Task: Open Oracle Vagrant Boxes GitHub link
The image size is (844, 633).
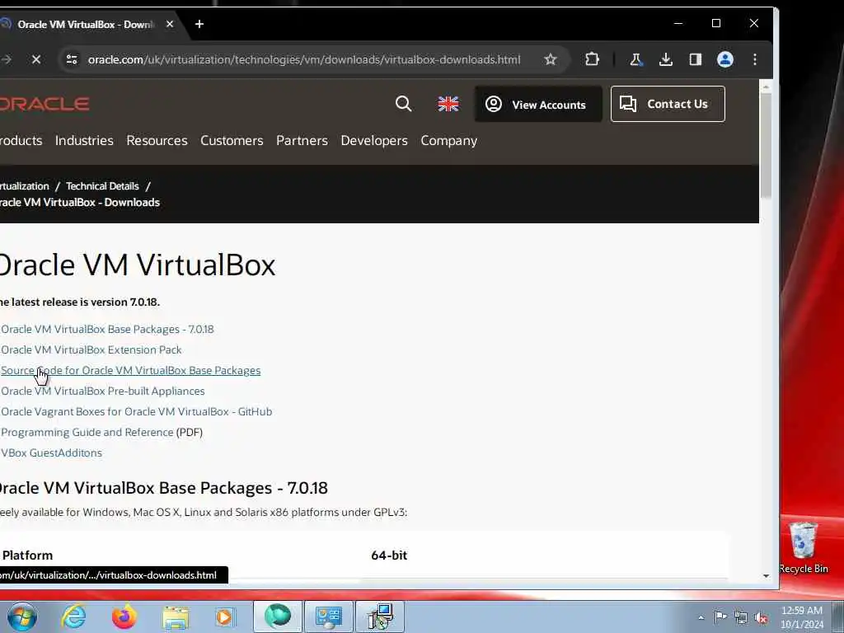Action: pos(136,412)
